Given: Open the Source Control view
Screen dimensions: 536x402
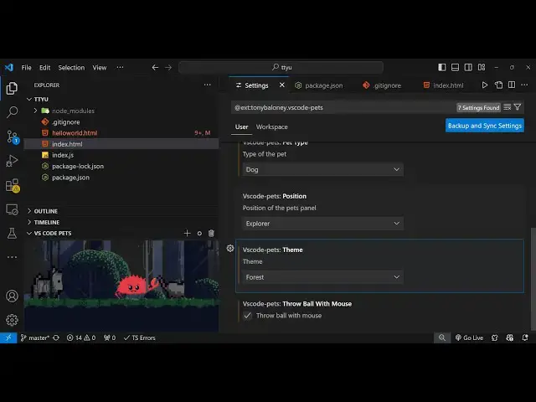Looking at the screenshot, I should pyautogui.click(x=13, y=137).
